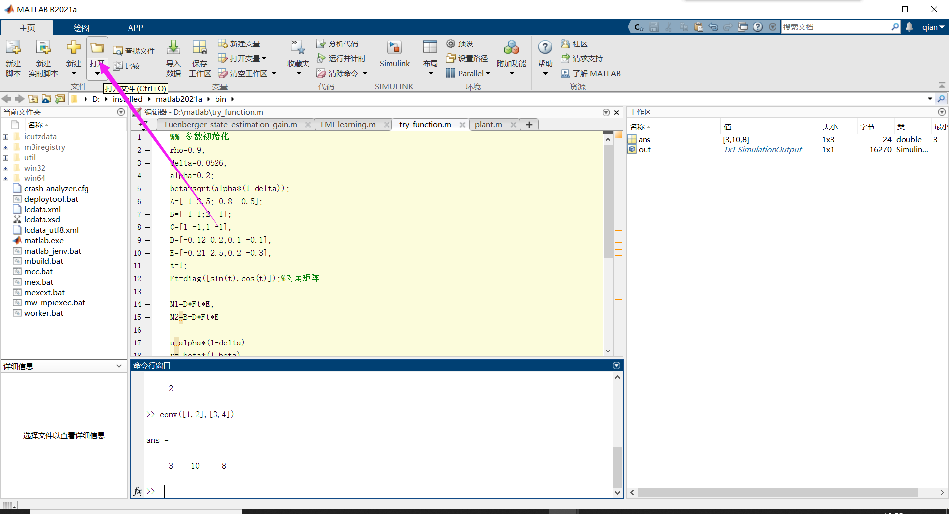Toggle breakpoint on line 15 (M2=B-D*Ft*E)
The height and width of the screenshot is (514, 949).
[148, 317]
